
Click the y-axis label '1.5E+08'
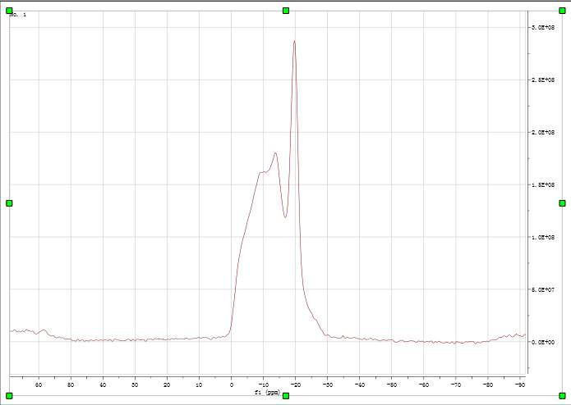tap(542, 185)
